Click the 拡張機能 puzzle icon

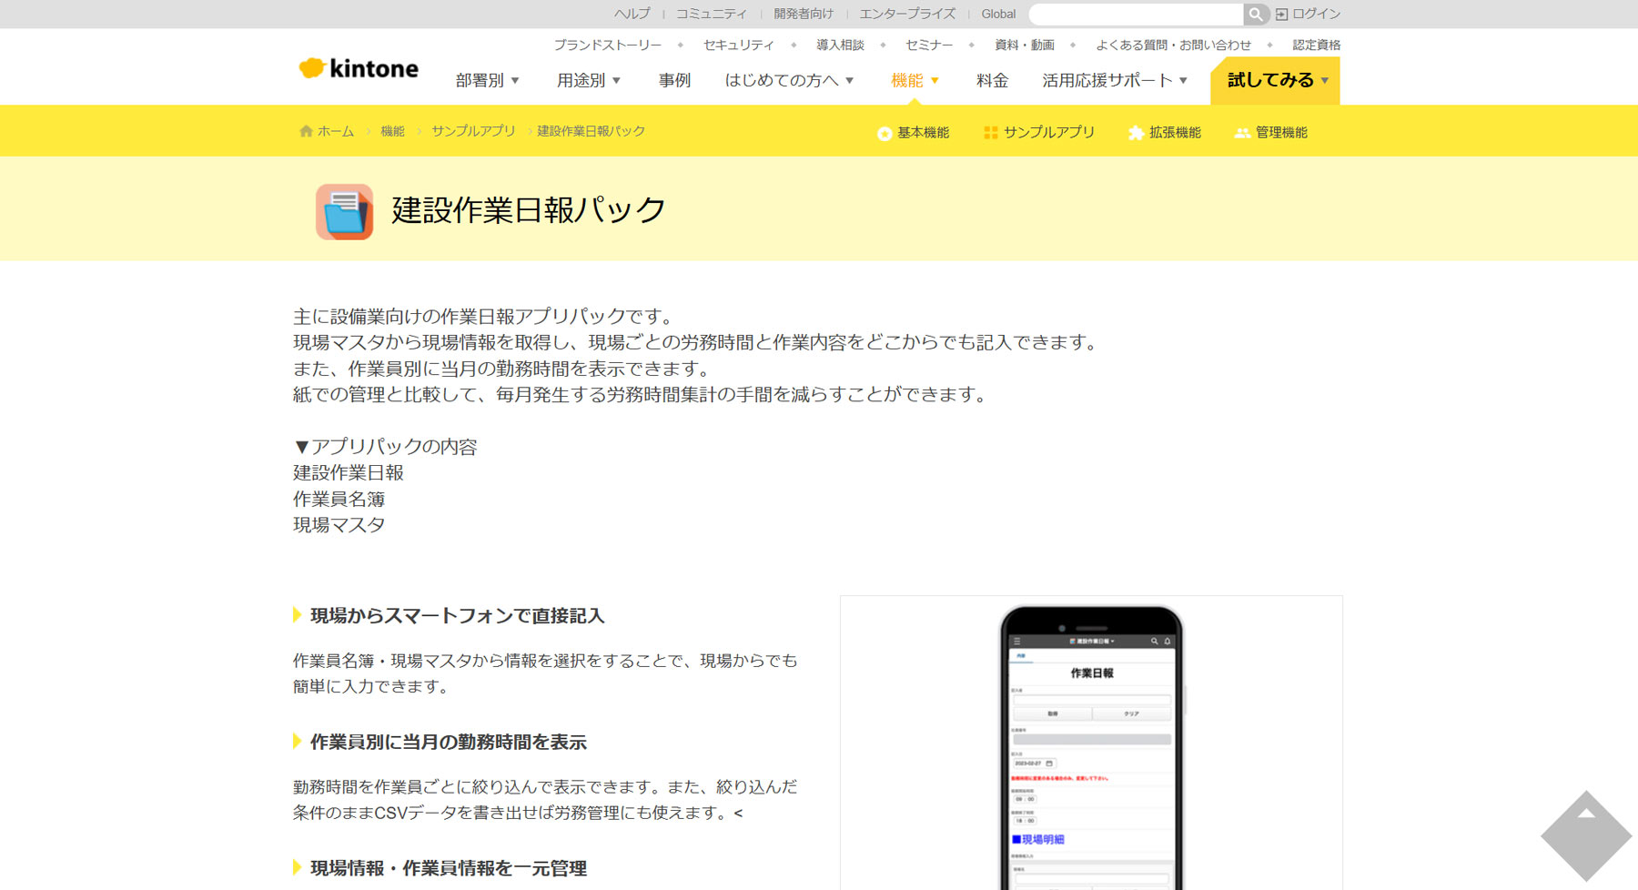pos(1136,133)
